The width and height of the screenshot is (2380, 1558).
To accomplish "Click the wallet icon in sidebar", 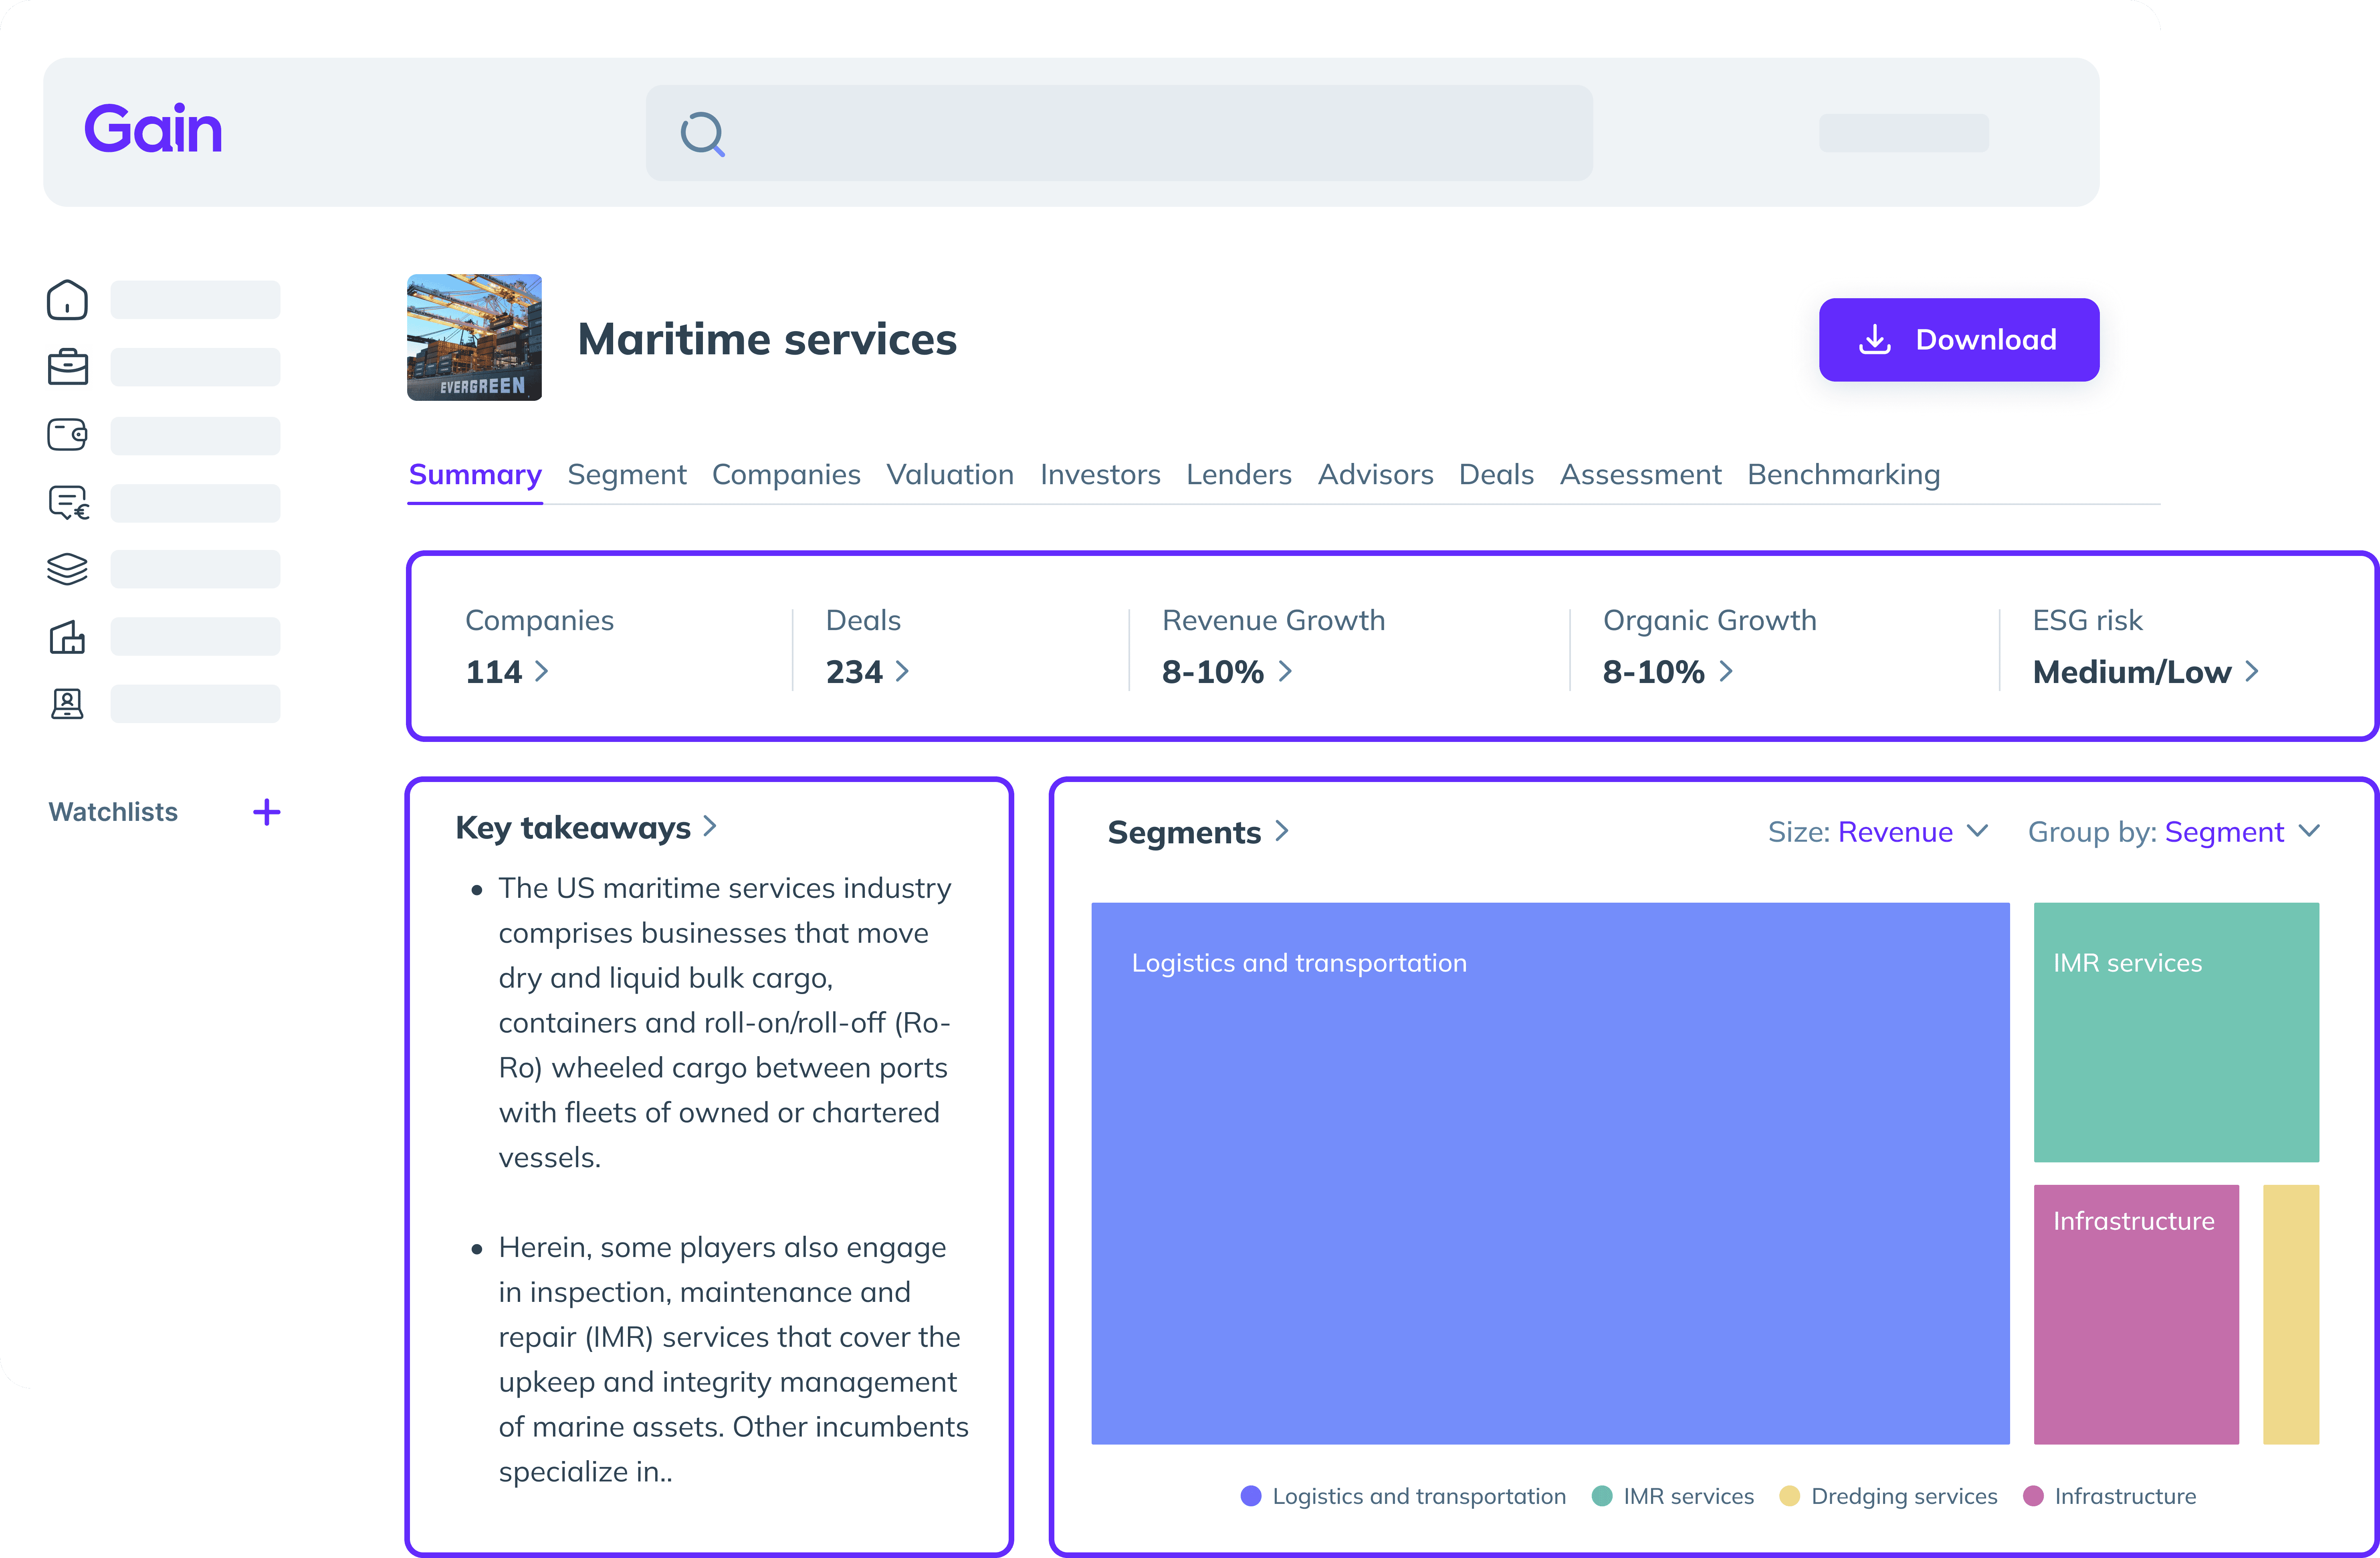I will click(x=67, y=435).
